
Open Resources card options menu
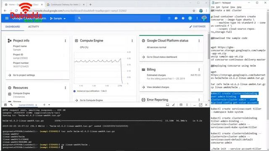coord(66,88)
